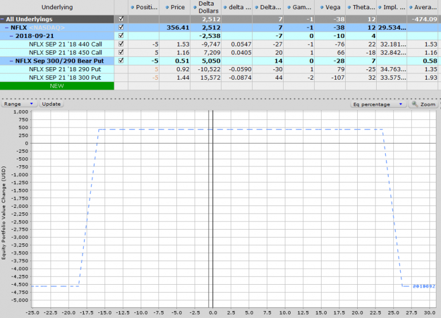The width and height of the screenshot is (441, 318).
Task: Click the Theta column header icon
Action: click(349, 7)
